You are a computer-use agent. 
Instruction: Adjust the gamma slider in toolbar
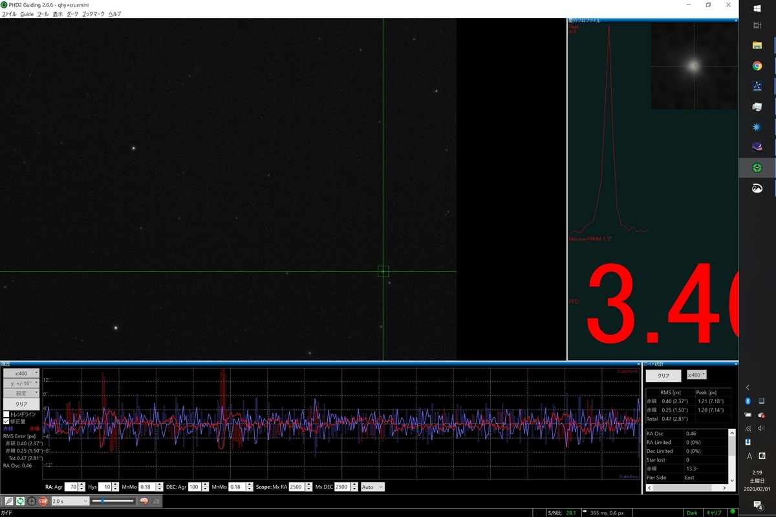click(113, 501)
